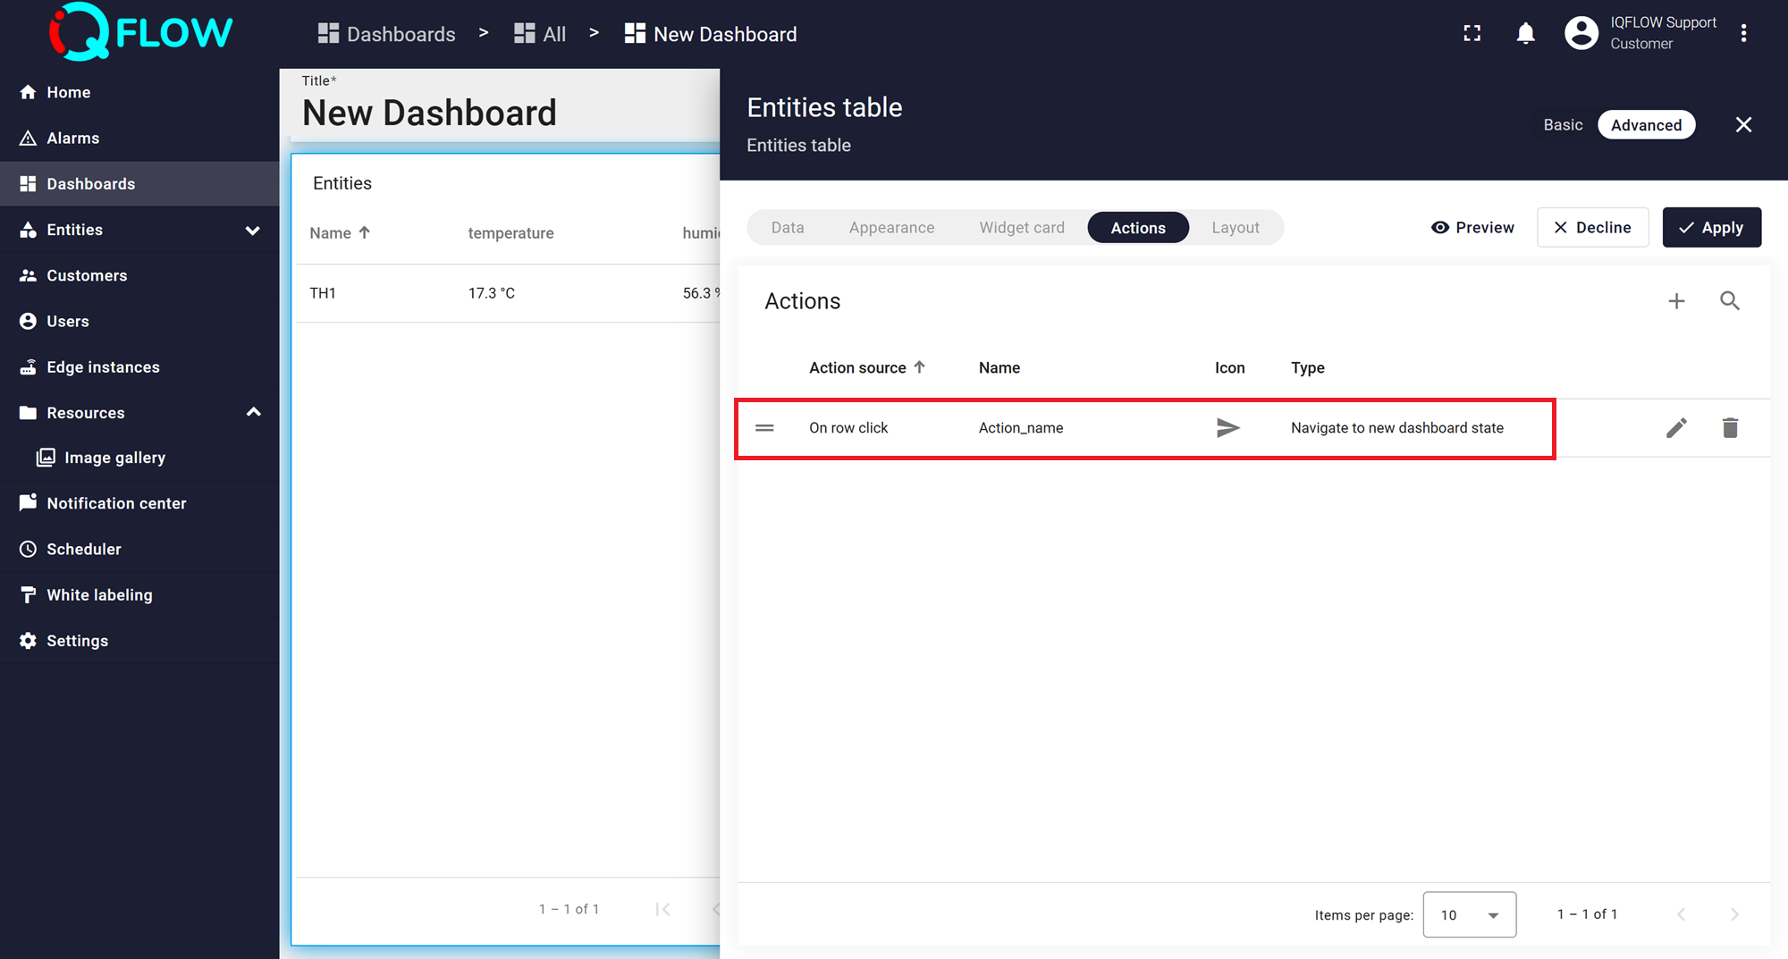Toggle fullscreen mode icon
The height and width of the screenshot is (959, 1788).
1472,34
